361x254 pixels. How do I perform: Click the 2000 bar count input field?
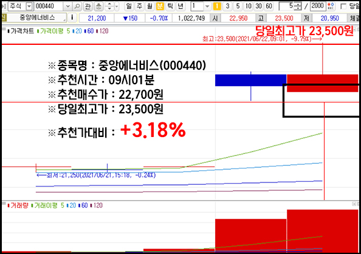pyautogui.click(x=318, y=6)
